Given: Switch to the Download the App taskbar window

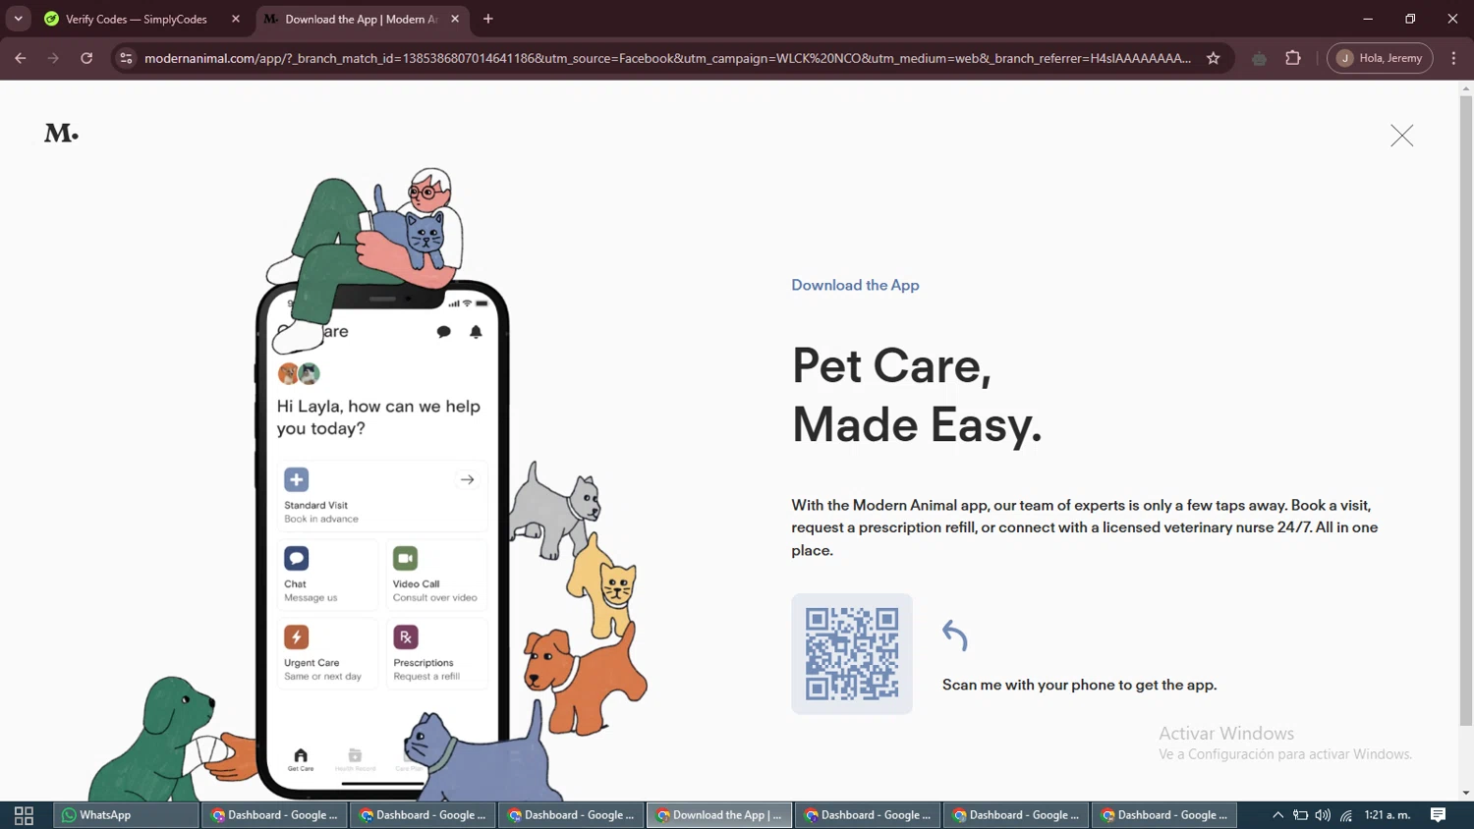Looking at the screenshot, I should click(x=718, y=815).
